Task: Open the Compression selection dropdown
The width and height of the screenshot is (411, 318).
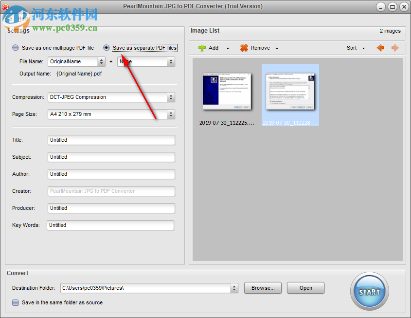Action: pos(171,97)
